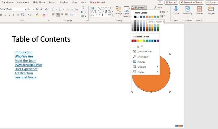This screenshot has height=129, width=218.
Task: Click the bottom-right resize handle of the circle
Action: [170, 92]
